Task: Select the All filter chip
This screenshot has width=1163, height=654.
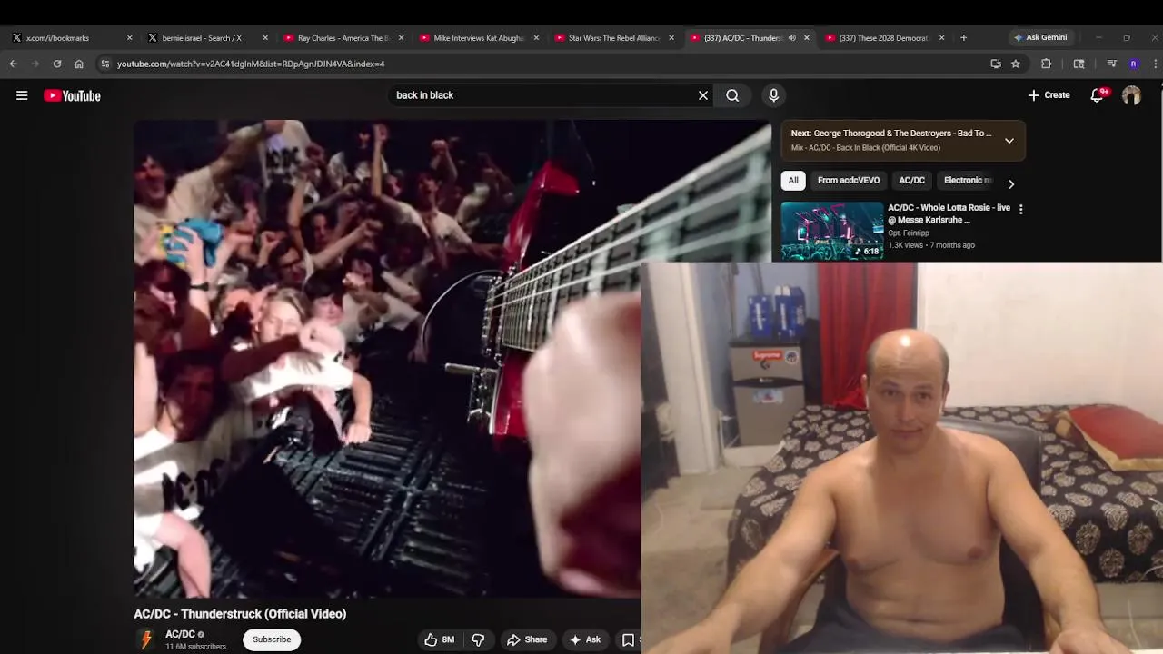Action: click(x=793, y=180)
